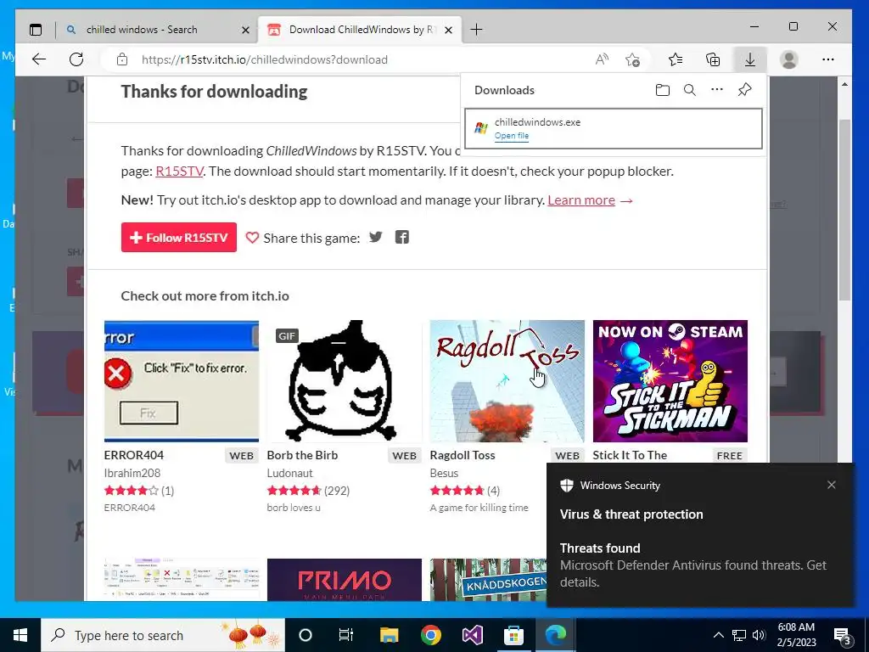Launch File Explorer from taskbar
The image size is (869, 652).
click(389, 635)
